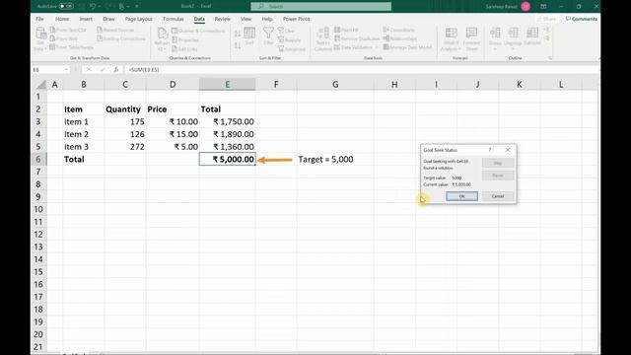This screenshot has height=355, width=631.
Task: Import From Table/Range
Action: 71,47
